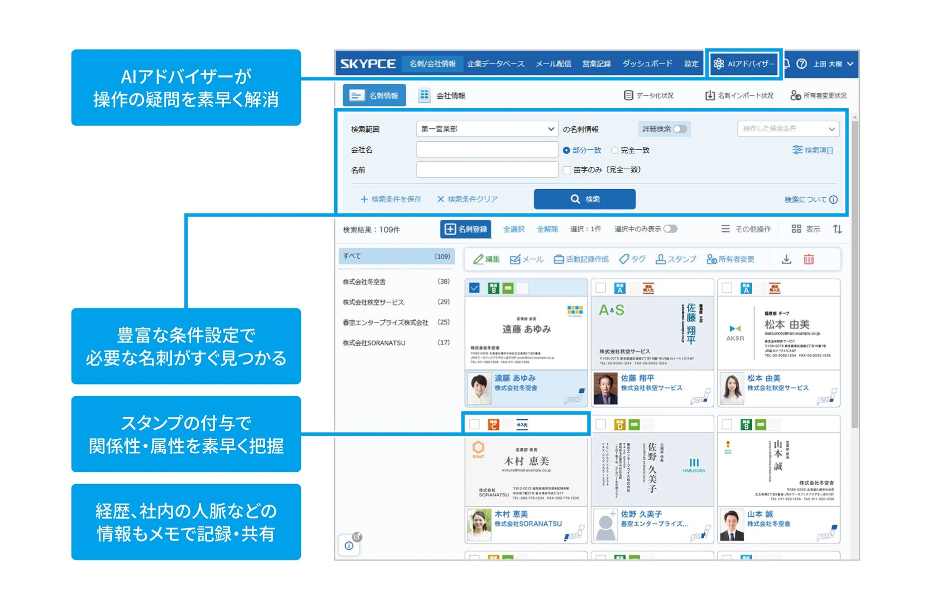Click the info icon at bottom left
This screenshot has height=607, width=931.
click(x=349, y=546)
